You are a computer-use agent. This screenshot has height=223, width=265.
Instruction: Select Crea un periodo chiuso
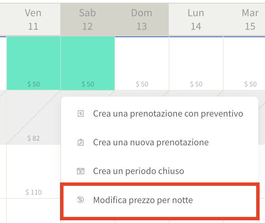coord(138,171)
